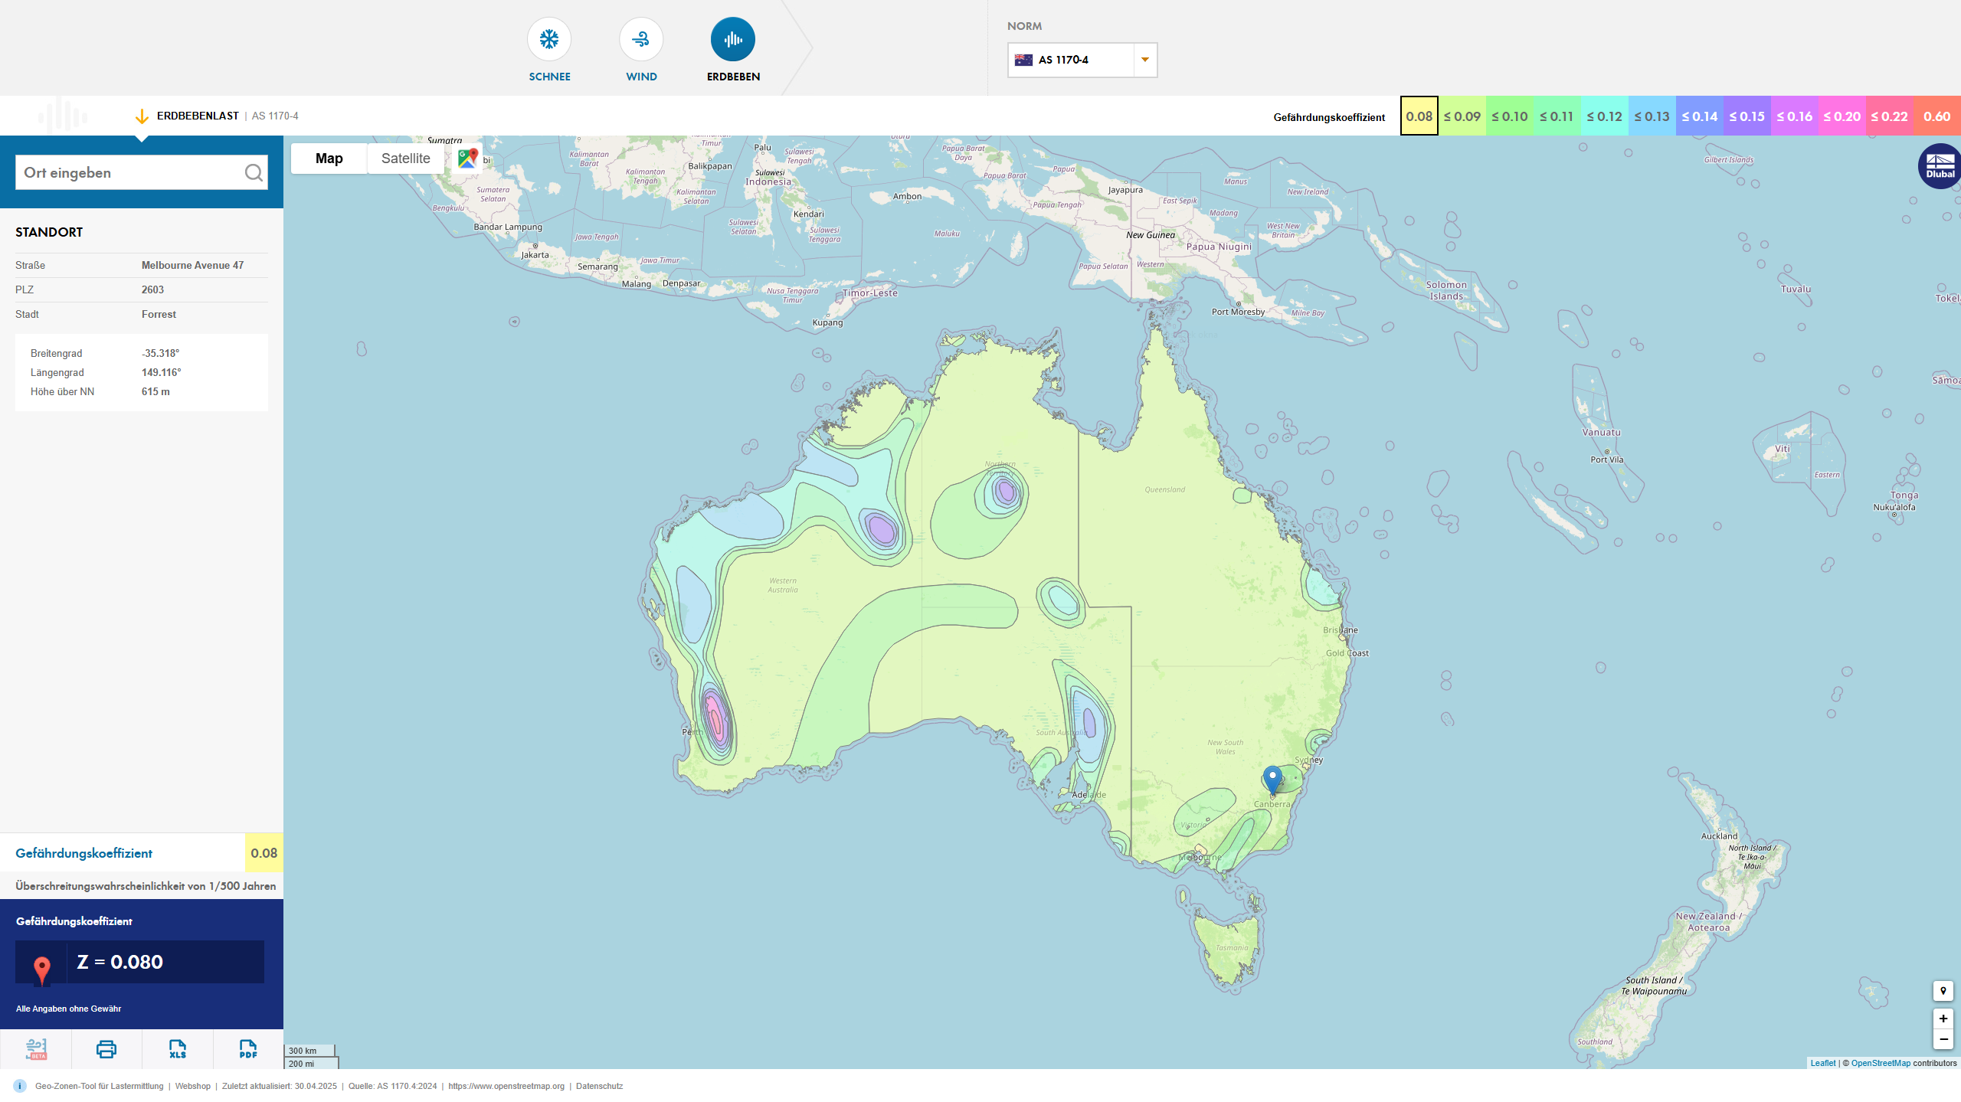The image size is (1961, 1102).
Task: Open the Datenschutz link
Action: (x=599, y=1086)
